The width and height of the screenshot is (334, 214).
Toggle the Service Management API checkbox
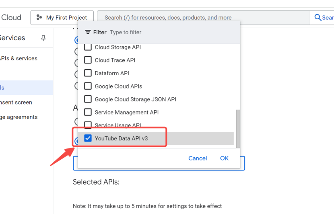[88, 112]
